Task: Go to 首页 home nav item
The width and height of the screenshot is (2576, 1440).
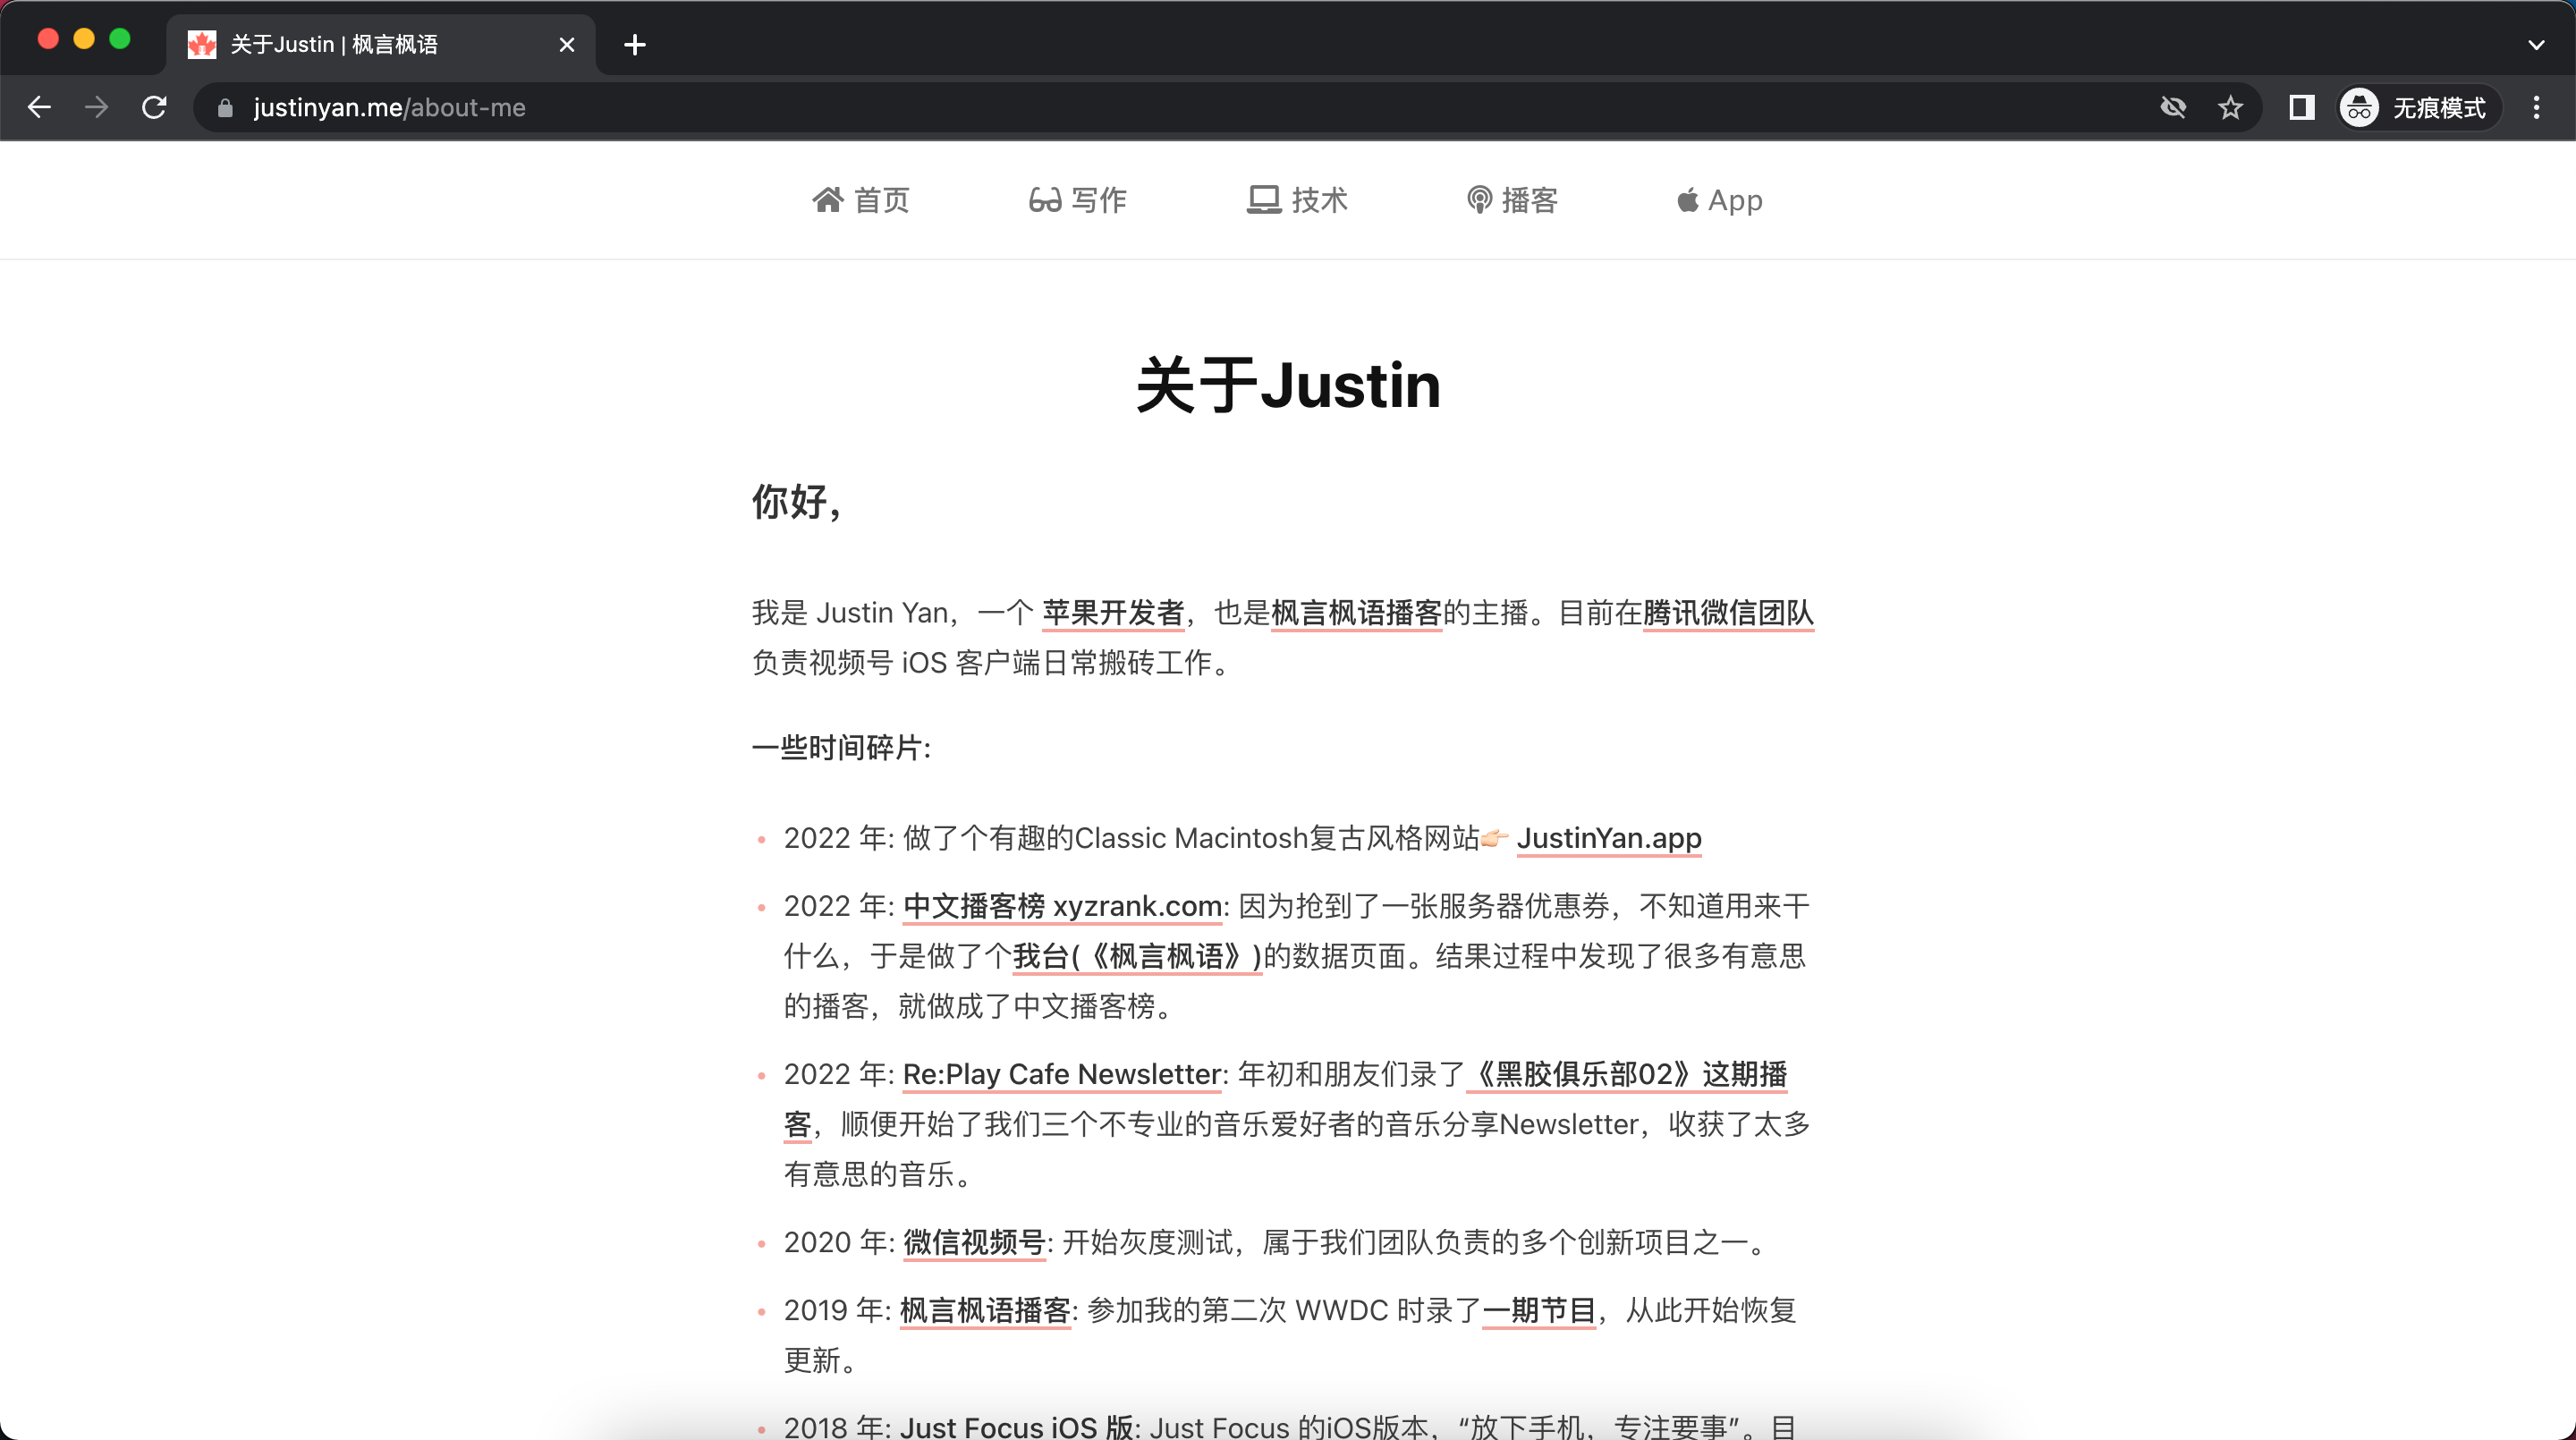Action: (x=860, y=200)
